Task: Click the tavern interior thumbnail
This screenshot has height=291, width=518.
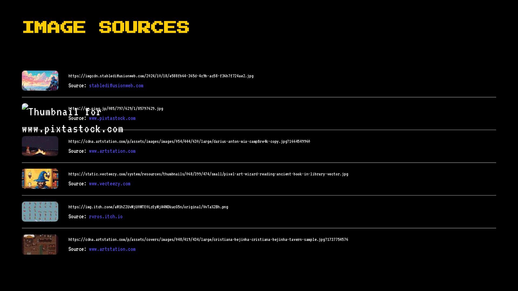Action: [x=40, y=244]
